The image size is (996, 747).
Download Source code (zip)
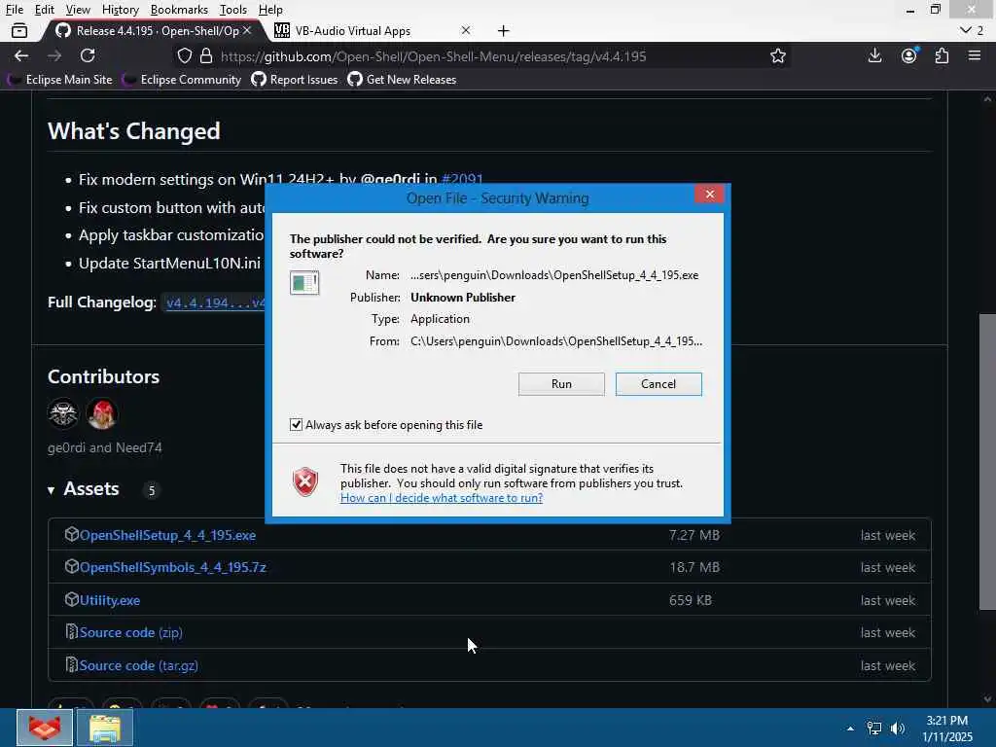click(x=131, y=632)
